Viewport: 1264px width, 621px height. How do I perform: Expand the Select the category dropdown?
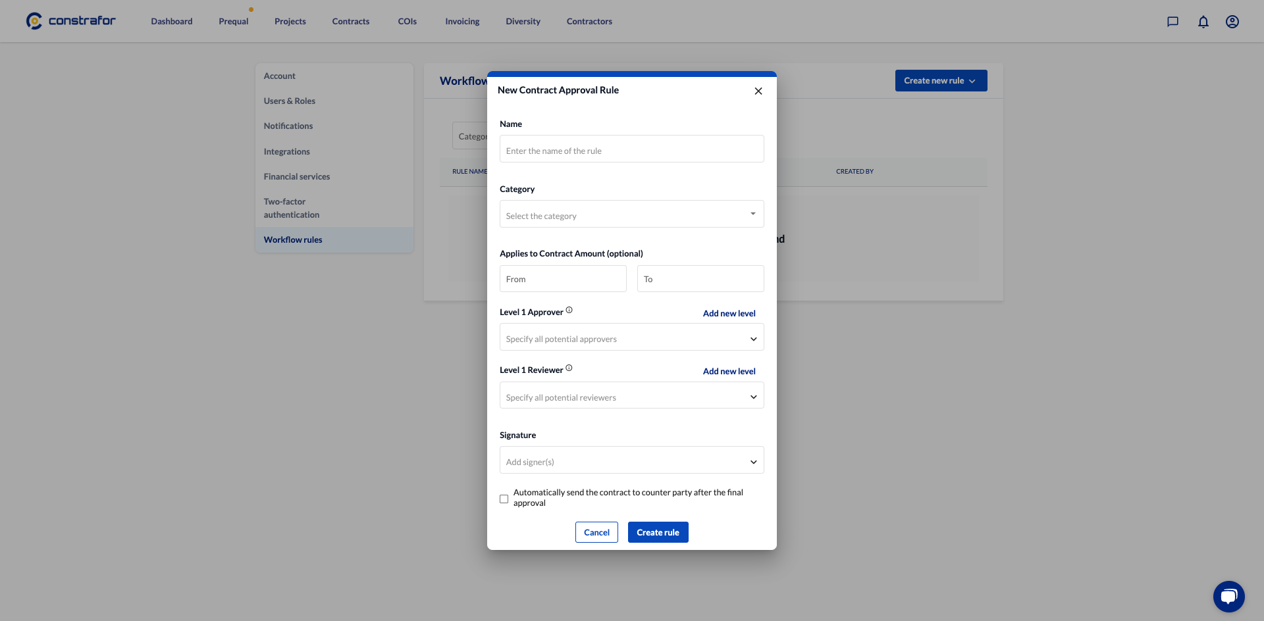click(631, 214)
